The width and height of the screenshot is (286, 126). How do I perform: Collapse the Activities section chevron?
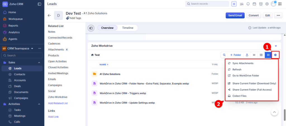pyautogui.click(x=39, y=104)
